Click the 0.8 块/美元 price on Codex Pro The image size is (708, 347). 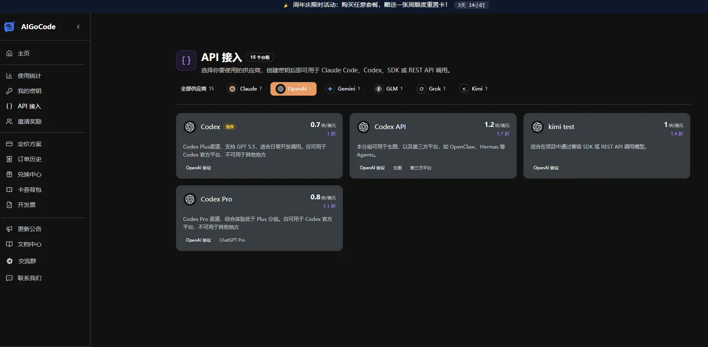323,197
